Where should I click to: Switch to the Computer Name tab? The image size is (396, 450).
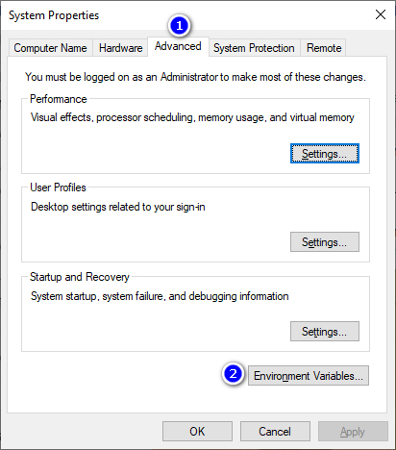[50, 48]
